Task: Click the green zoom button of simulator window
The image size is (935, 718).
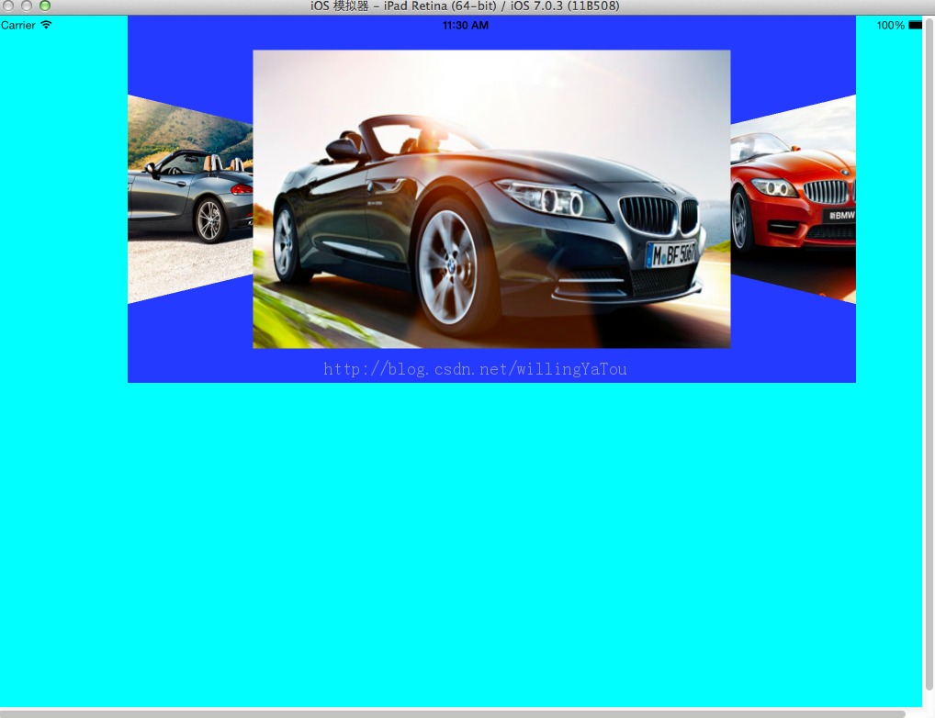Action: (45, 6)
